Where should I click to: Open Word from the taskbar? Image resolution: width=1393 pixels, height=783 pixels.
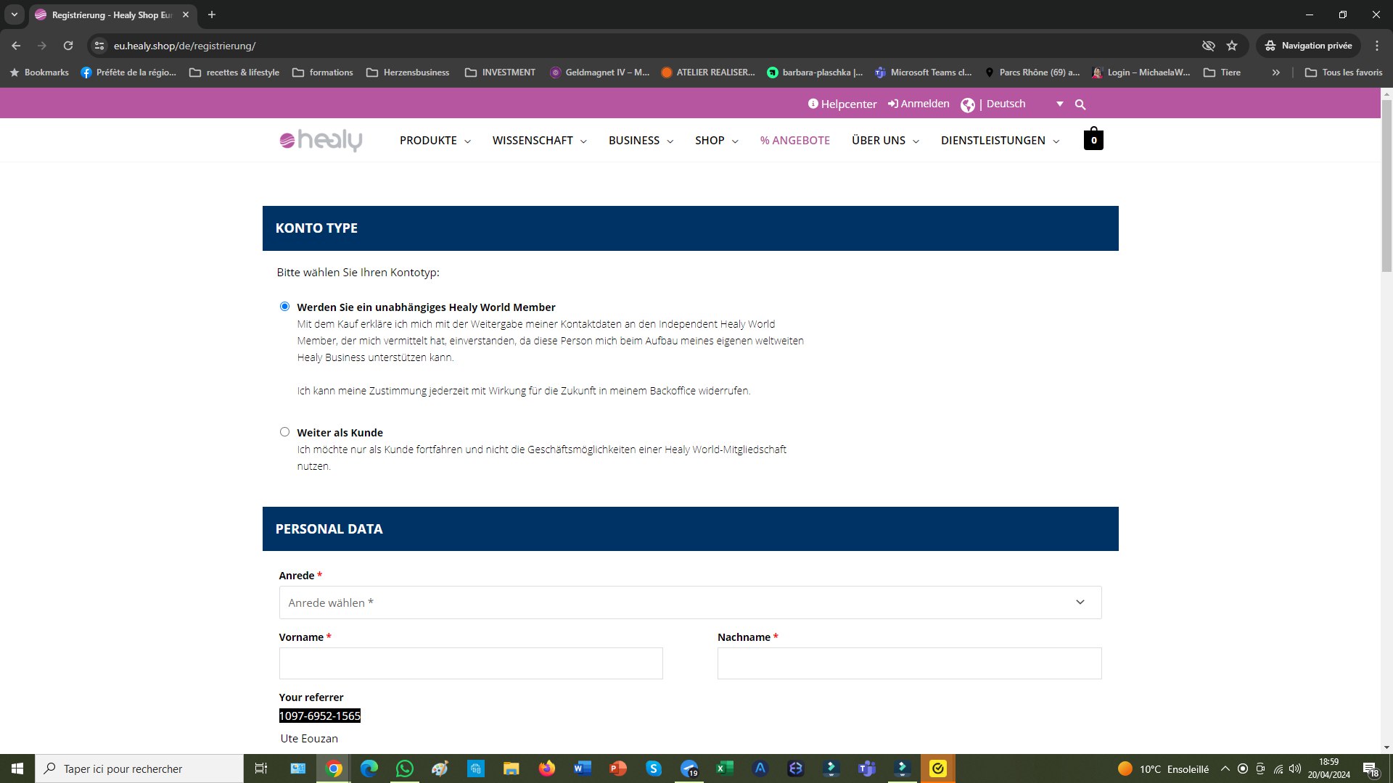[x=583, y=768]
